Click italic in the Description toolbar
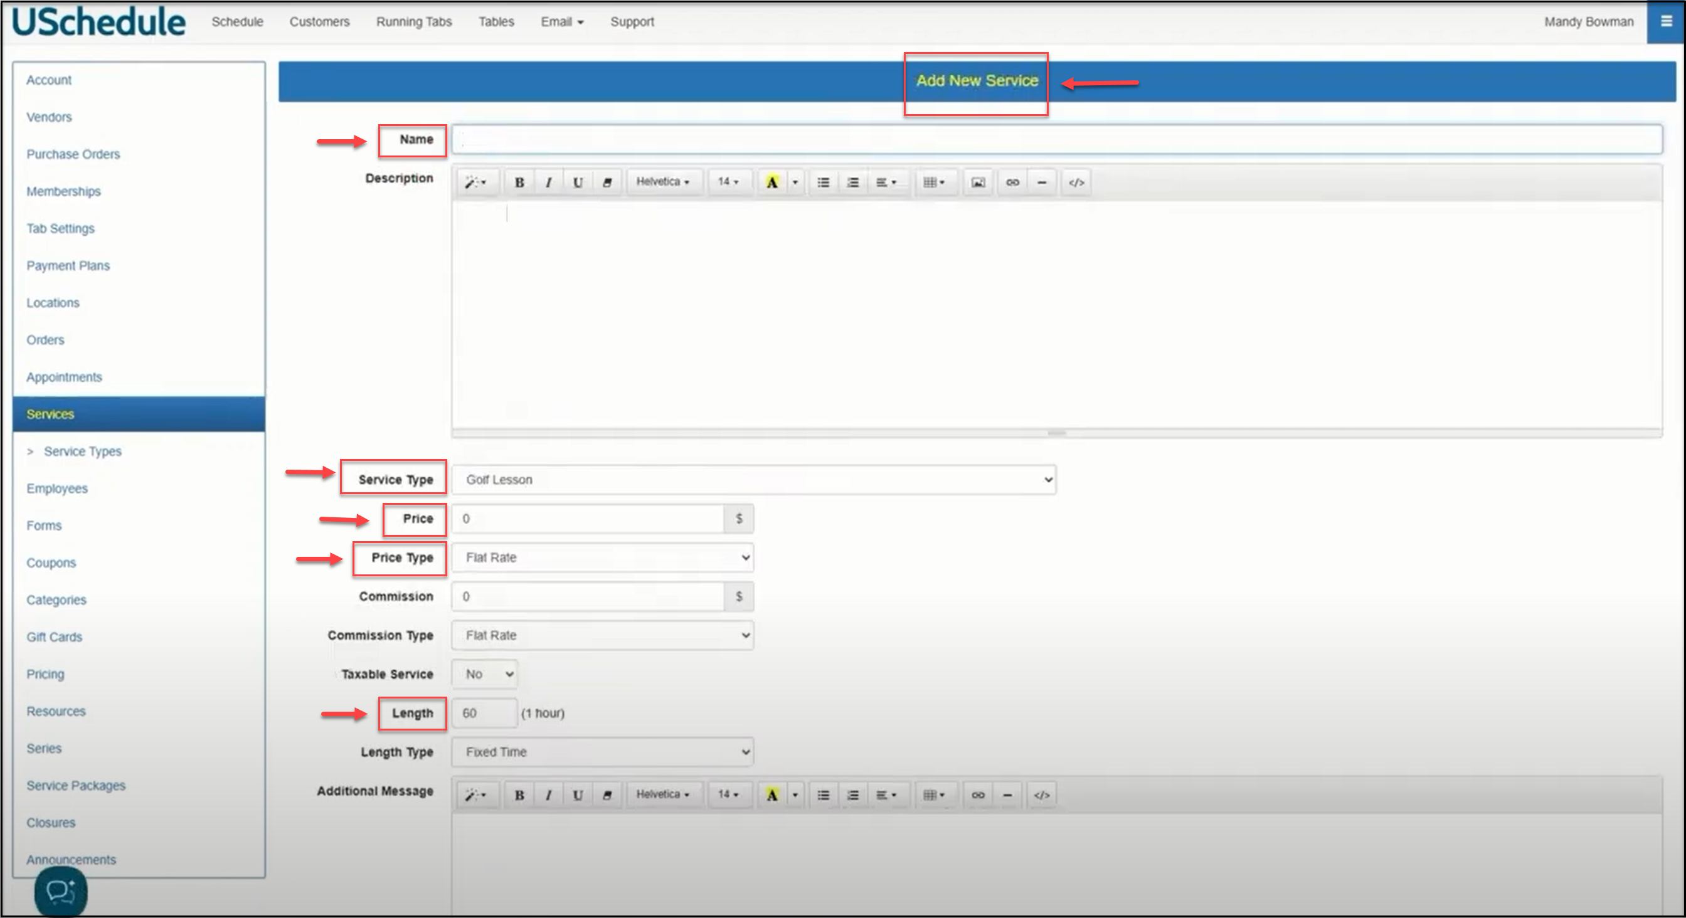This screenshot has height=918, width=1686. 548,182
